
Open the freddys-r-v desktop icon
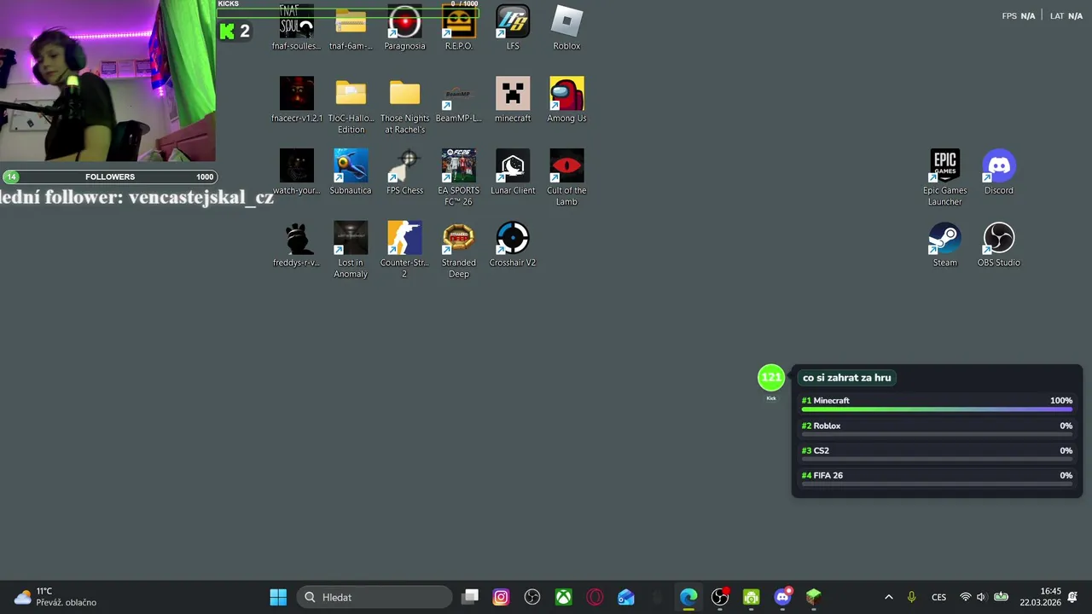coord(297,244)
